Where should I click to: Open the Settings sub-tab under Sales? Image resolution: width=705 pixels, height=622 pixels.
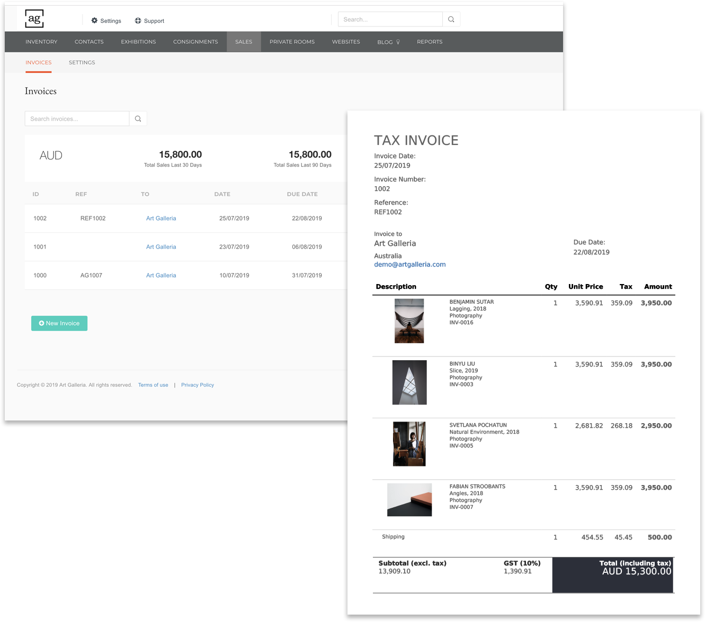coord(82,62)
